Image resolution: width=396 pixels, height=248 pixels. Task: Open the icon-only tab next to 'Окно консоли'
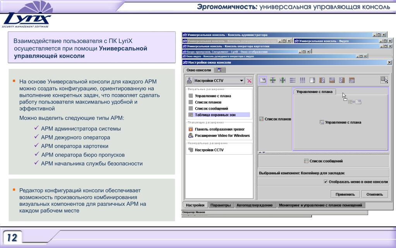(x=219, y=70)
